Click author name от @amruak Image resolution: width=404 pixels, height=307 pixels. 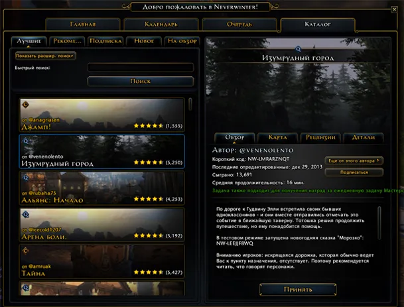36,267
